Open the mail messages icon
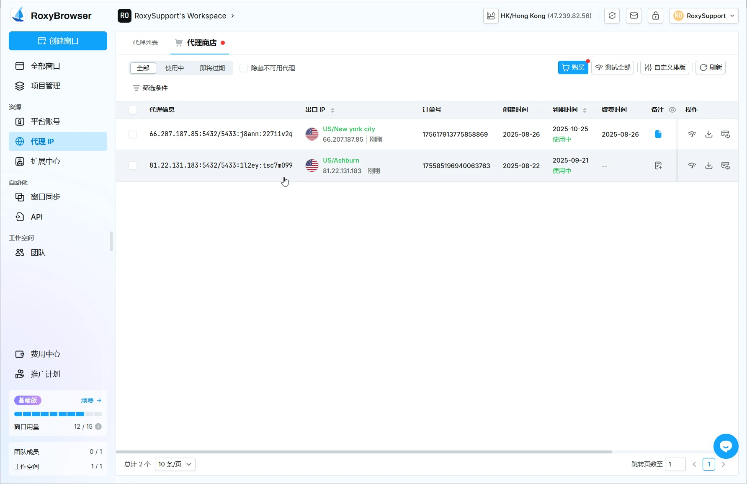The width and height of the screenshot is (747, 484). click(x=634, y=16)
